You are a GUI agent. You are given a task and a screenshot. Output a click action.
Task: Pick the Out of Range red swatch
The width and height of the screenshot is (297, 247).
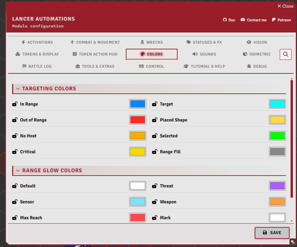pos(138,120)
